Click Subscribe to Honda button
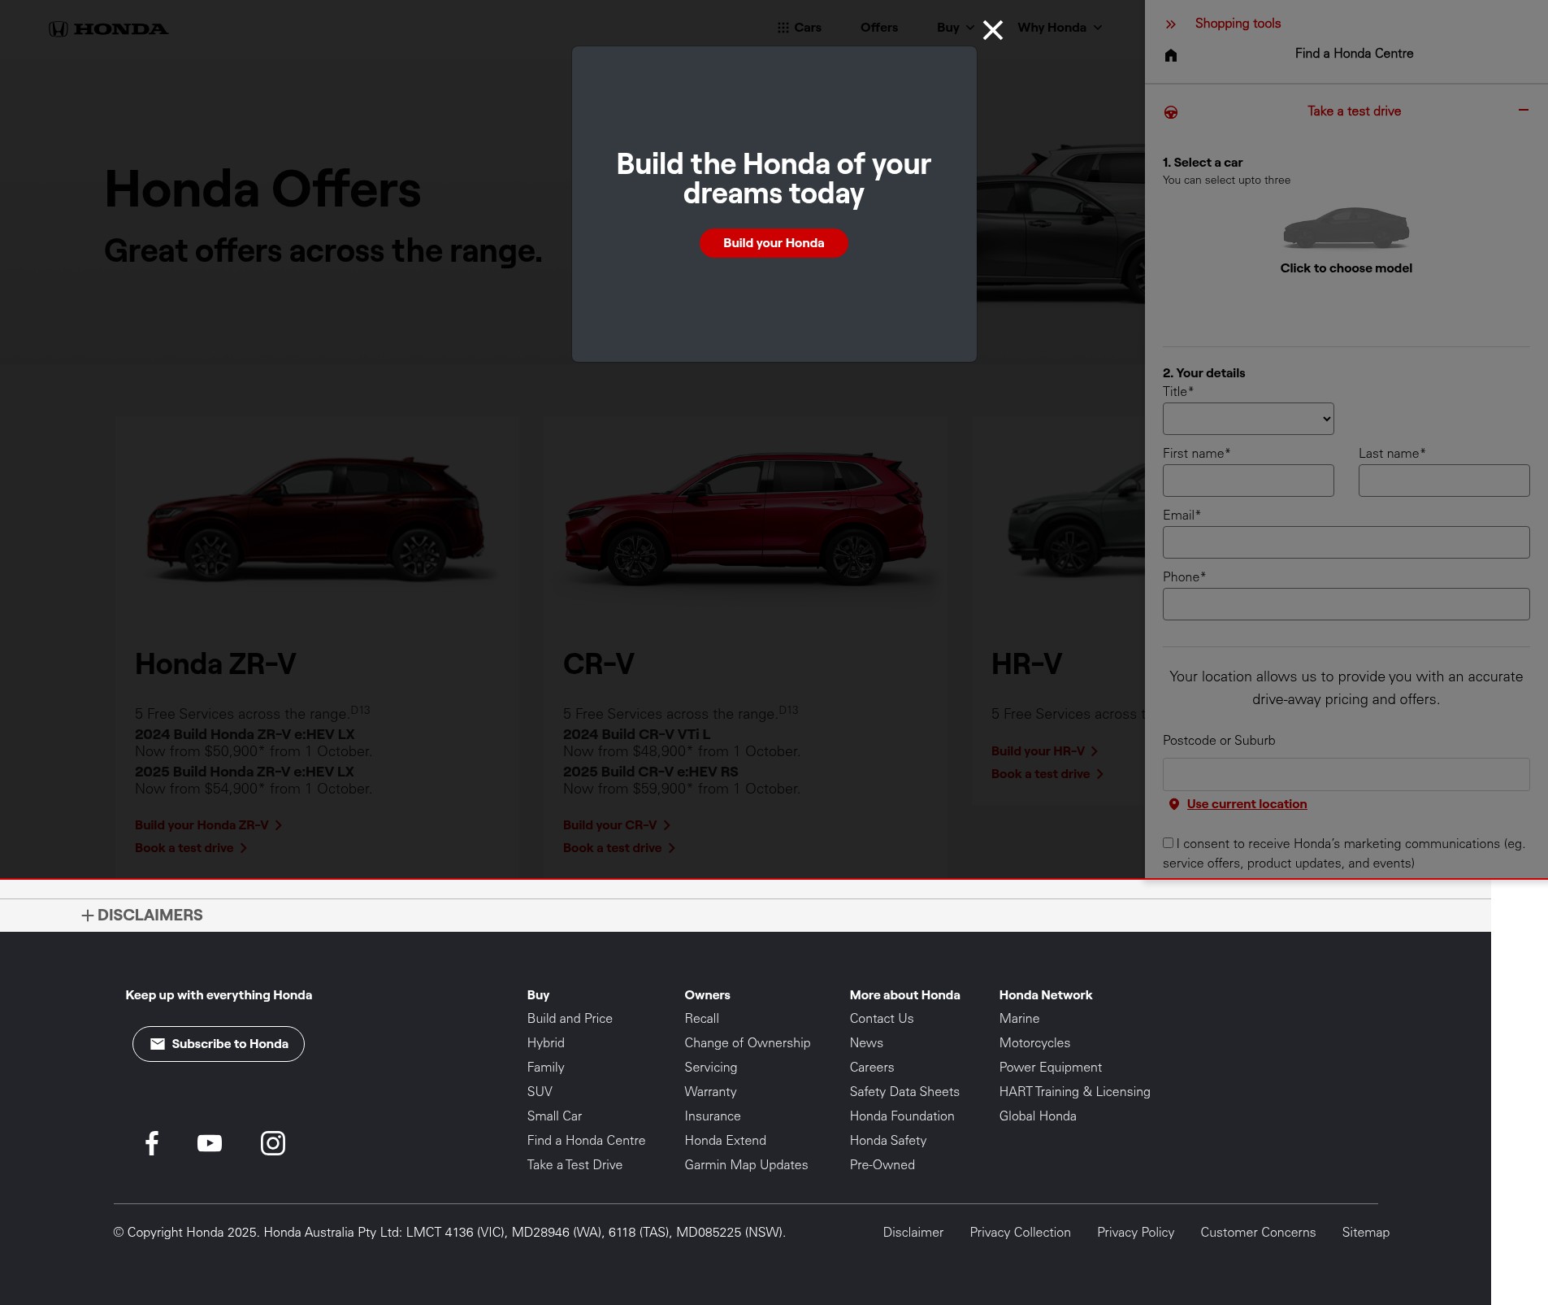This screenshot has width=1548, height=1305. coord(219,1044)
